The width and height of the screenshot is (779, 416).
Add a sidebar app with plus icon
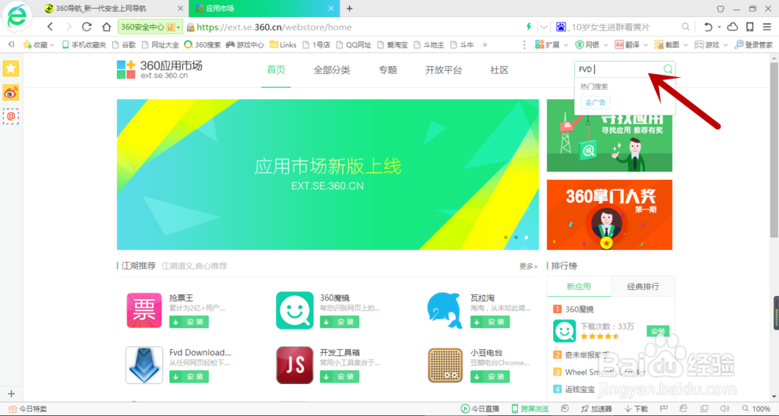(12, 393)
